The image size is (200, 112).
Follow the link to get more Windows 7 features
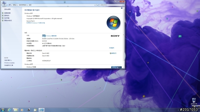[36, 23]
